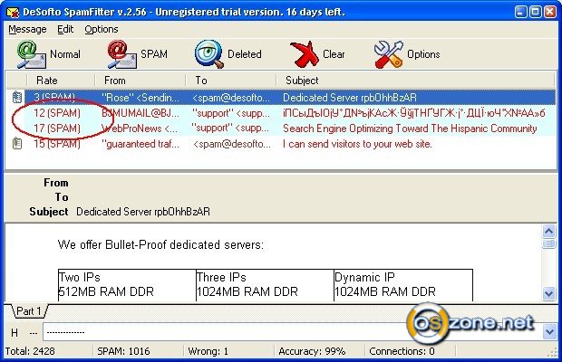
Task: Minimize the DeSofto SpamFilter window
Action: (x=521, y=12)
